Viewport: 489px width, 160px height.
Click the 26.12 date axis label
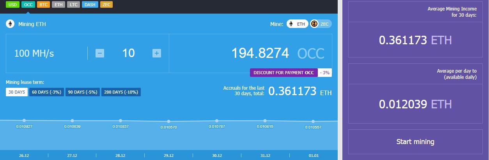24,155
